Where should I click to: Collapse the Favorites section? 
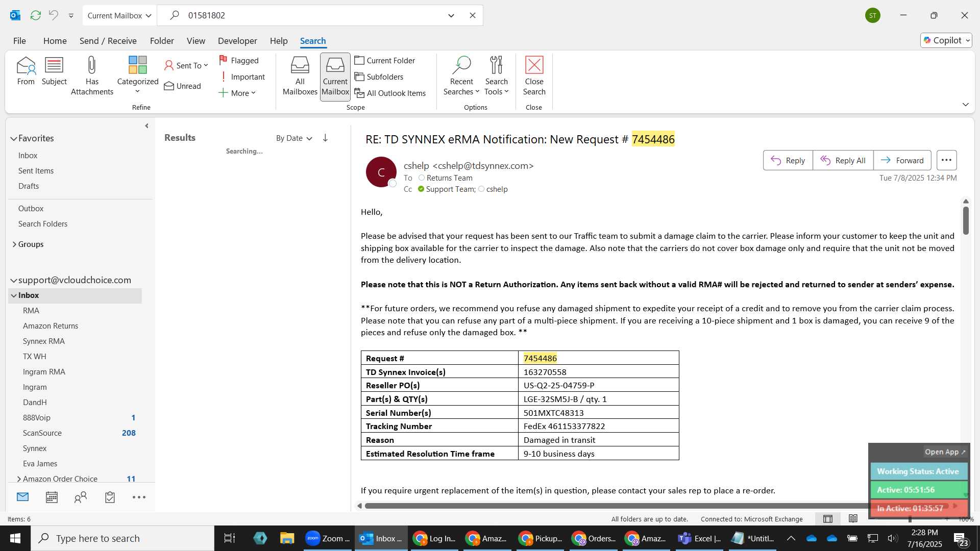(x=14, y=139)
